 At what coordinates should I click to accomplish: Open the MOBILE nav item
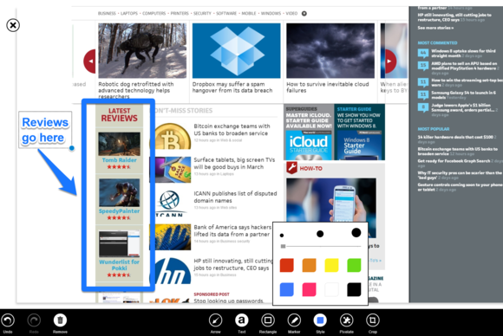[249, 14]
